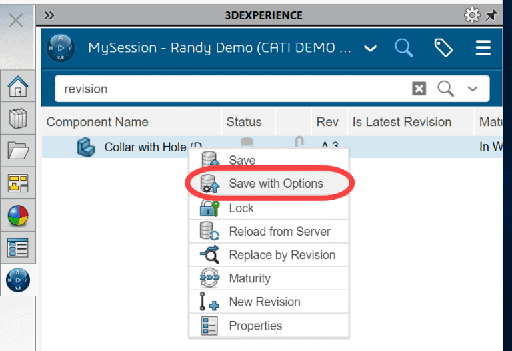Select the Collar with Hole part icon
The image size is (512, 351).
pos(86,147)
